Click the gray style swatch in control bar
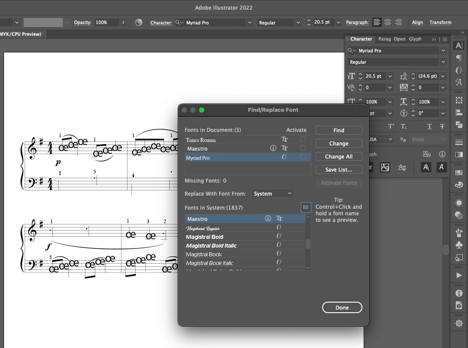 tap(43, 22)
